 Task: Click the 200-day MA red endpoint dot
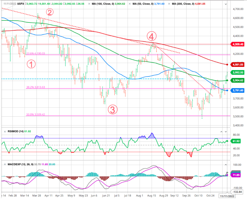227,65
